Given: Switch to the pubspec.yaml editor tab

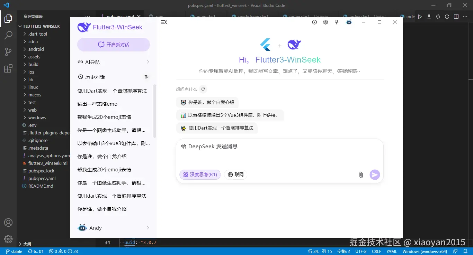Looking at the screenshot, I should point(120,16).
